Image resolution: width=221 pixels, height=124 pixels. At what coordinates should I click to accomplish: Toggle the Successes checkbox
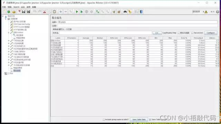192,33
